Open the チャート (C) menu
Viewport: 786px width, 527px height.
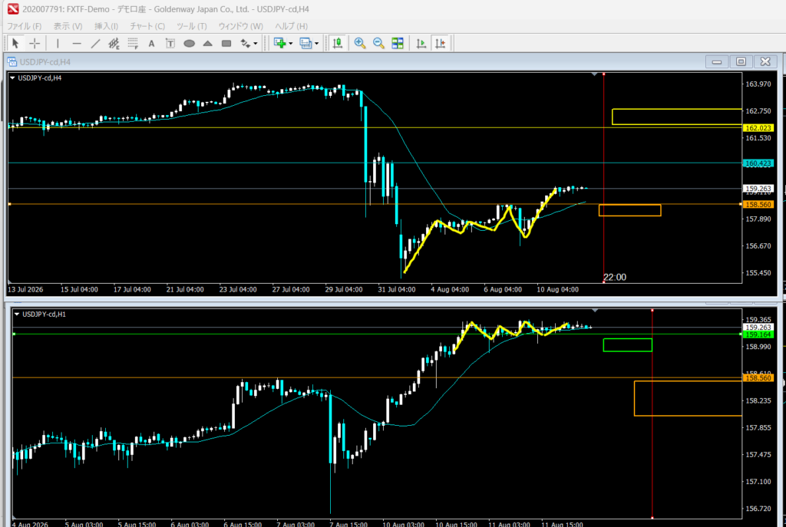147,26
